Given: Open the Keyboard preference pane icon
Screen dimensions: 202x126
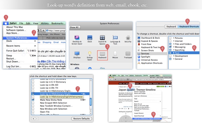Looking at the screenshot, I should (x=103, y=54).
